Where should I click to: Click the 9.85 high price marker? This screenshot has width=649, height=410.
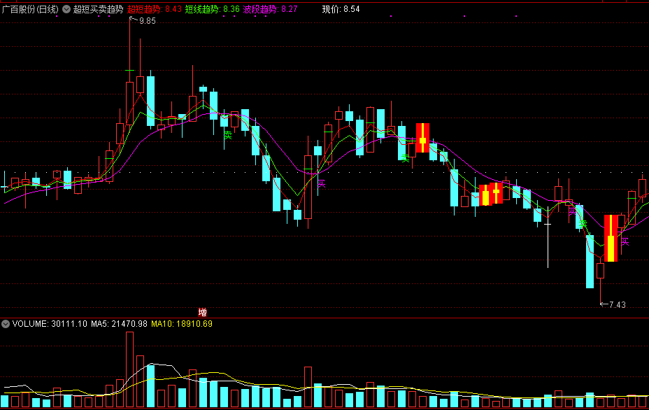pos(148,21)
